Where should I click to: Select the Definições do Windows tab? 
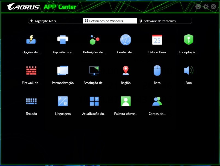tap(110, 21)
